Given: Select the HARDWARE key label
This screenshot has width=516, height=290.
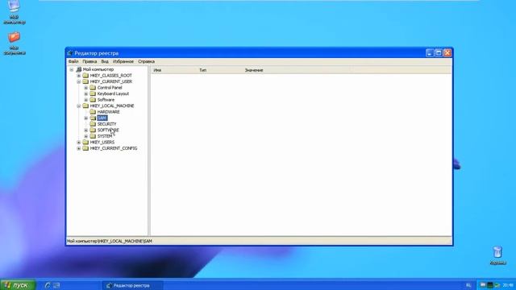Looking at the screenshot, I should pyautogui.click(x=109, y=112).
